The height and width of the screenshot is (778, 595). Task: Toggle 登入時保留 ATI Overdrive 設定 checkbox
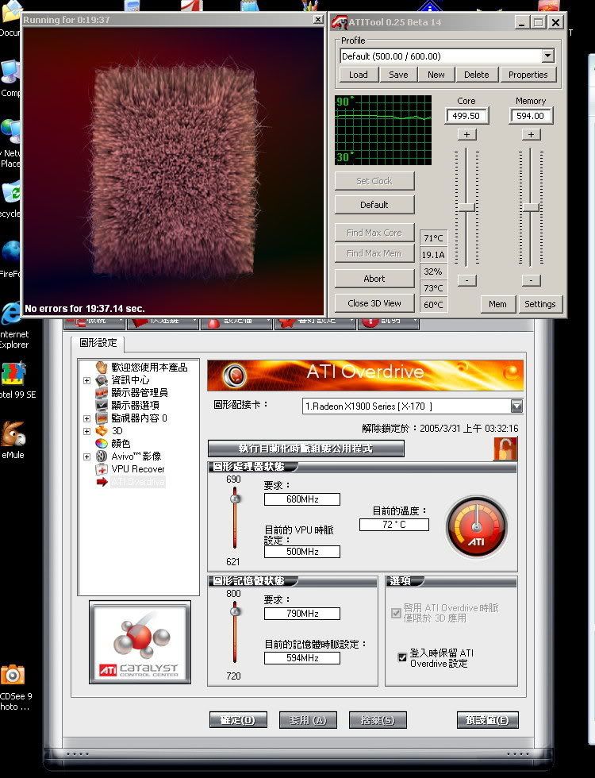403,657
